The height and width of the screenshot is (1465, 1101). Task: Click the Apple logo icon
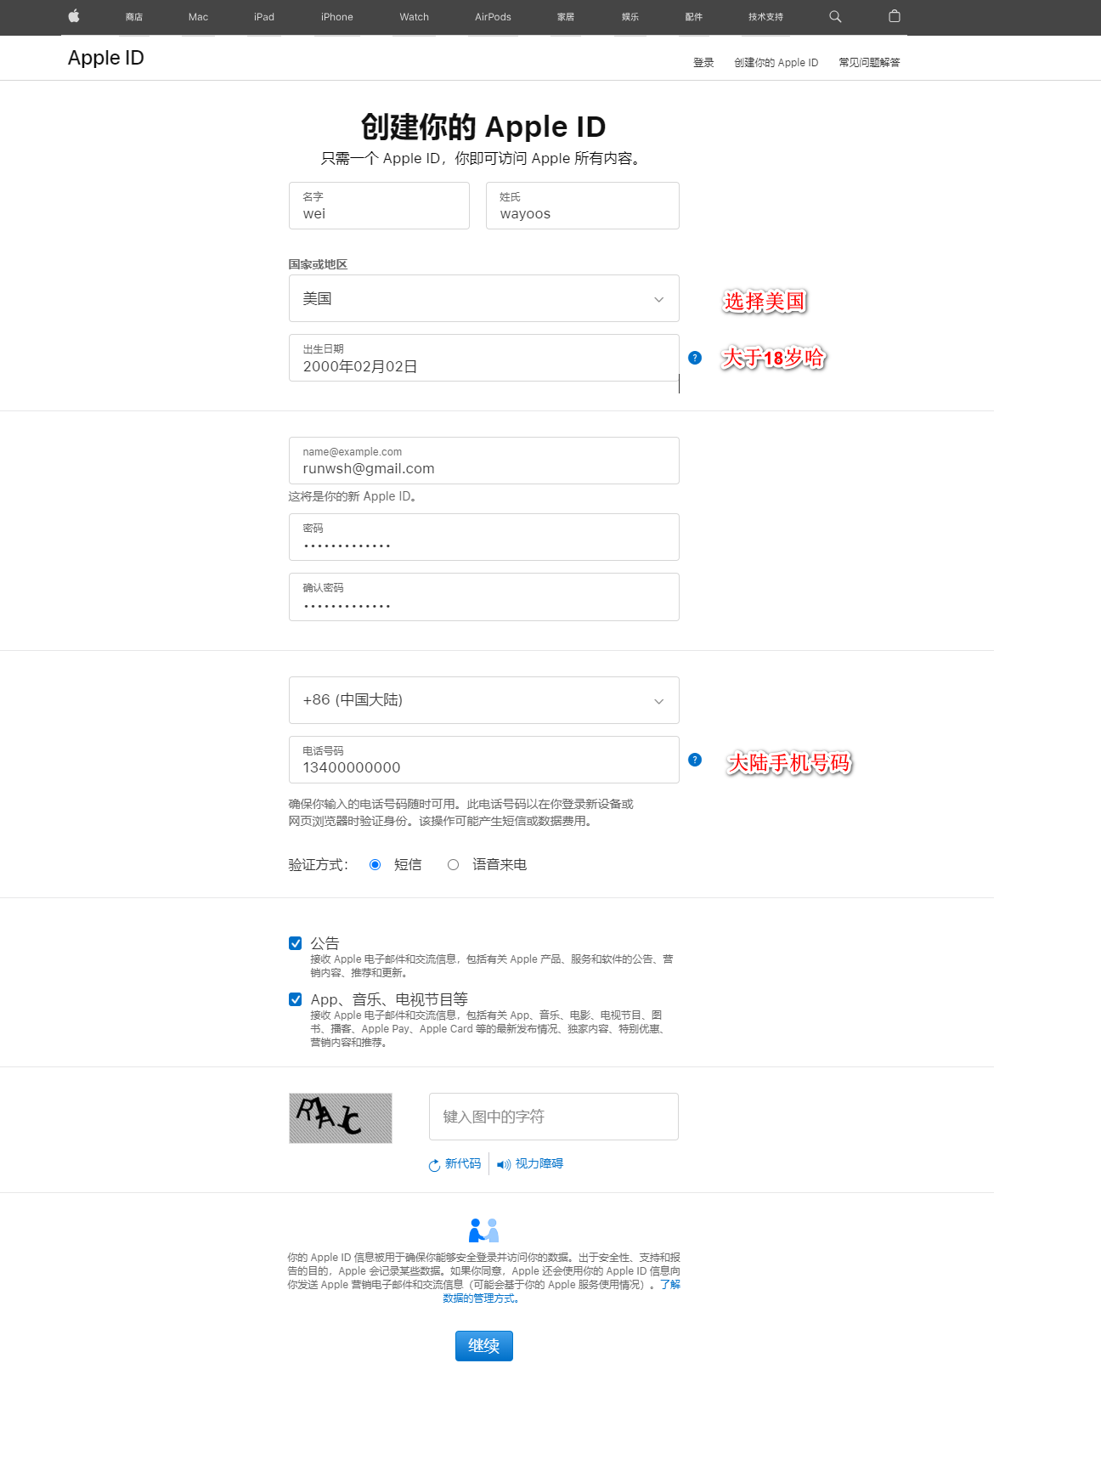point(74,16)
